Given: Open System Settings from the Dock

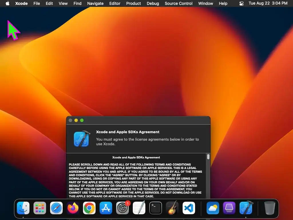Looking at the screenshot, I should click(x=122, y=208).
